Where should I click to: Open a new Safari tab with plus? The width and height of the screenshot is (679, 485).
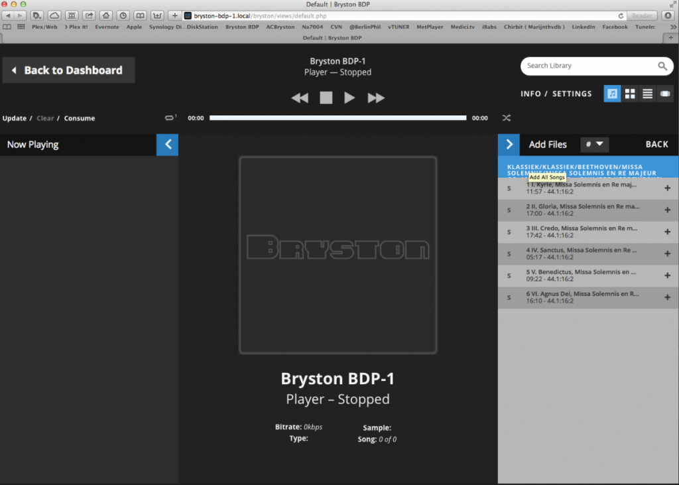(x=671, y=38)
